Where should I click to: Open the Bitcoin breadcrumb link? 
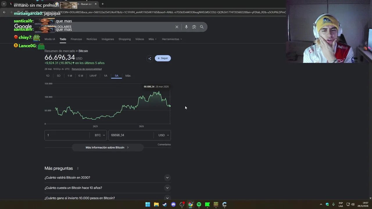(83, 51)
